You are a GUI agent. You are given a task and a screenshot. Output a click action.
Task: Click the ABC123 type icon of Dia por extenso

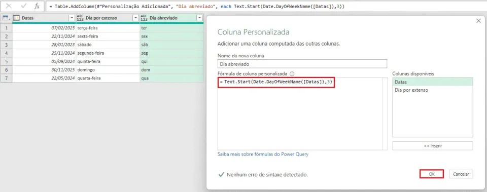click(x=80, y=18)
